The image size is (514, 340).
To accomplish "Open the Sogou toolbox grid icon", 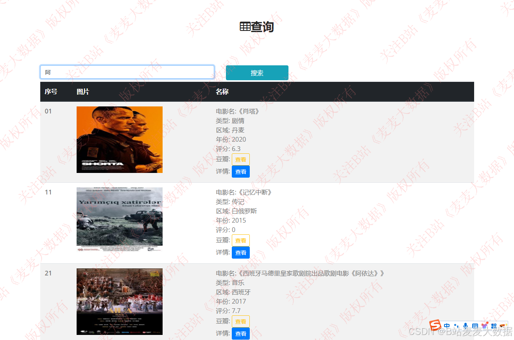I will point(494,326).
